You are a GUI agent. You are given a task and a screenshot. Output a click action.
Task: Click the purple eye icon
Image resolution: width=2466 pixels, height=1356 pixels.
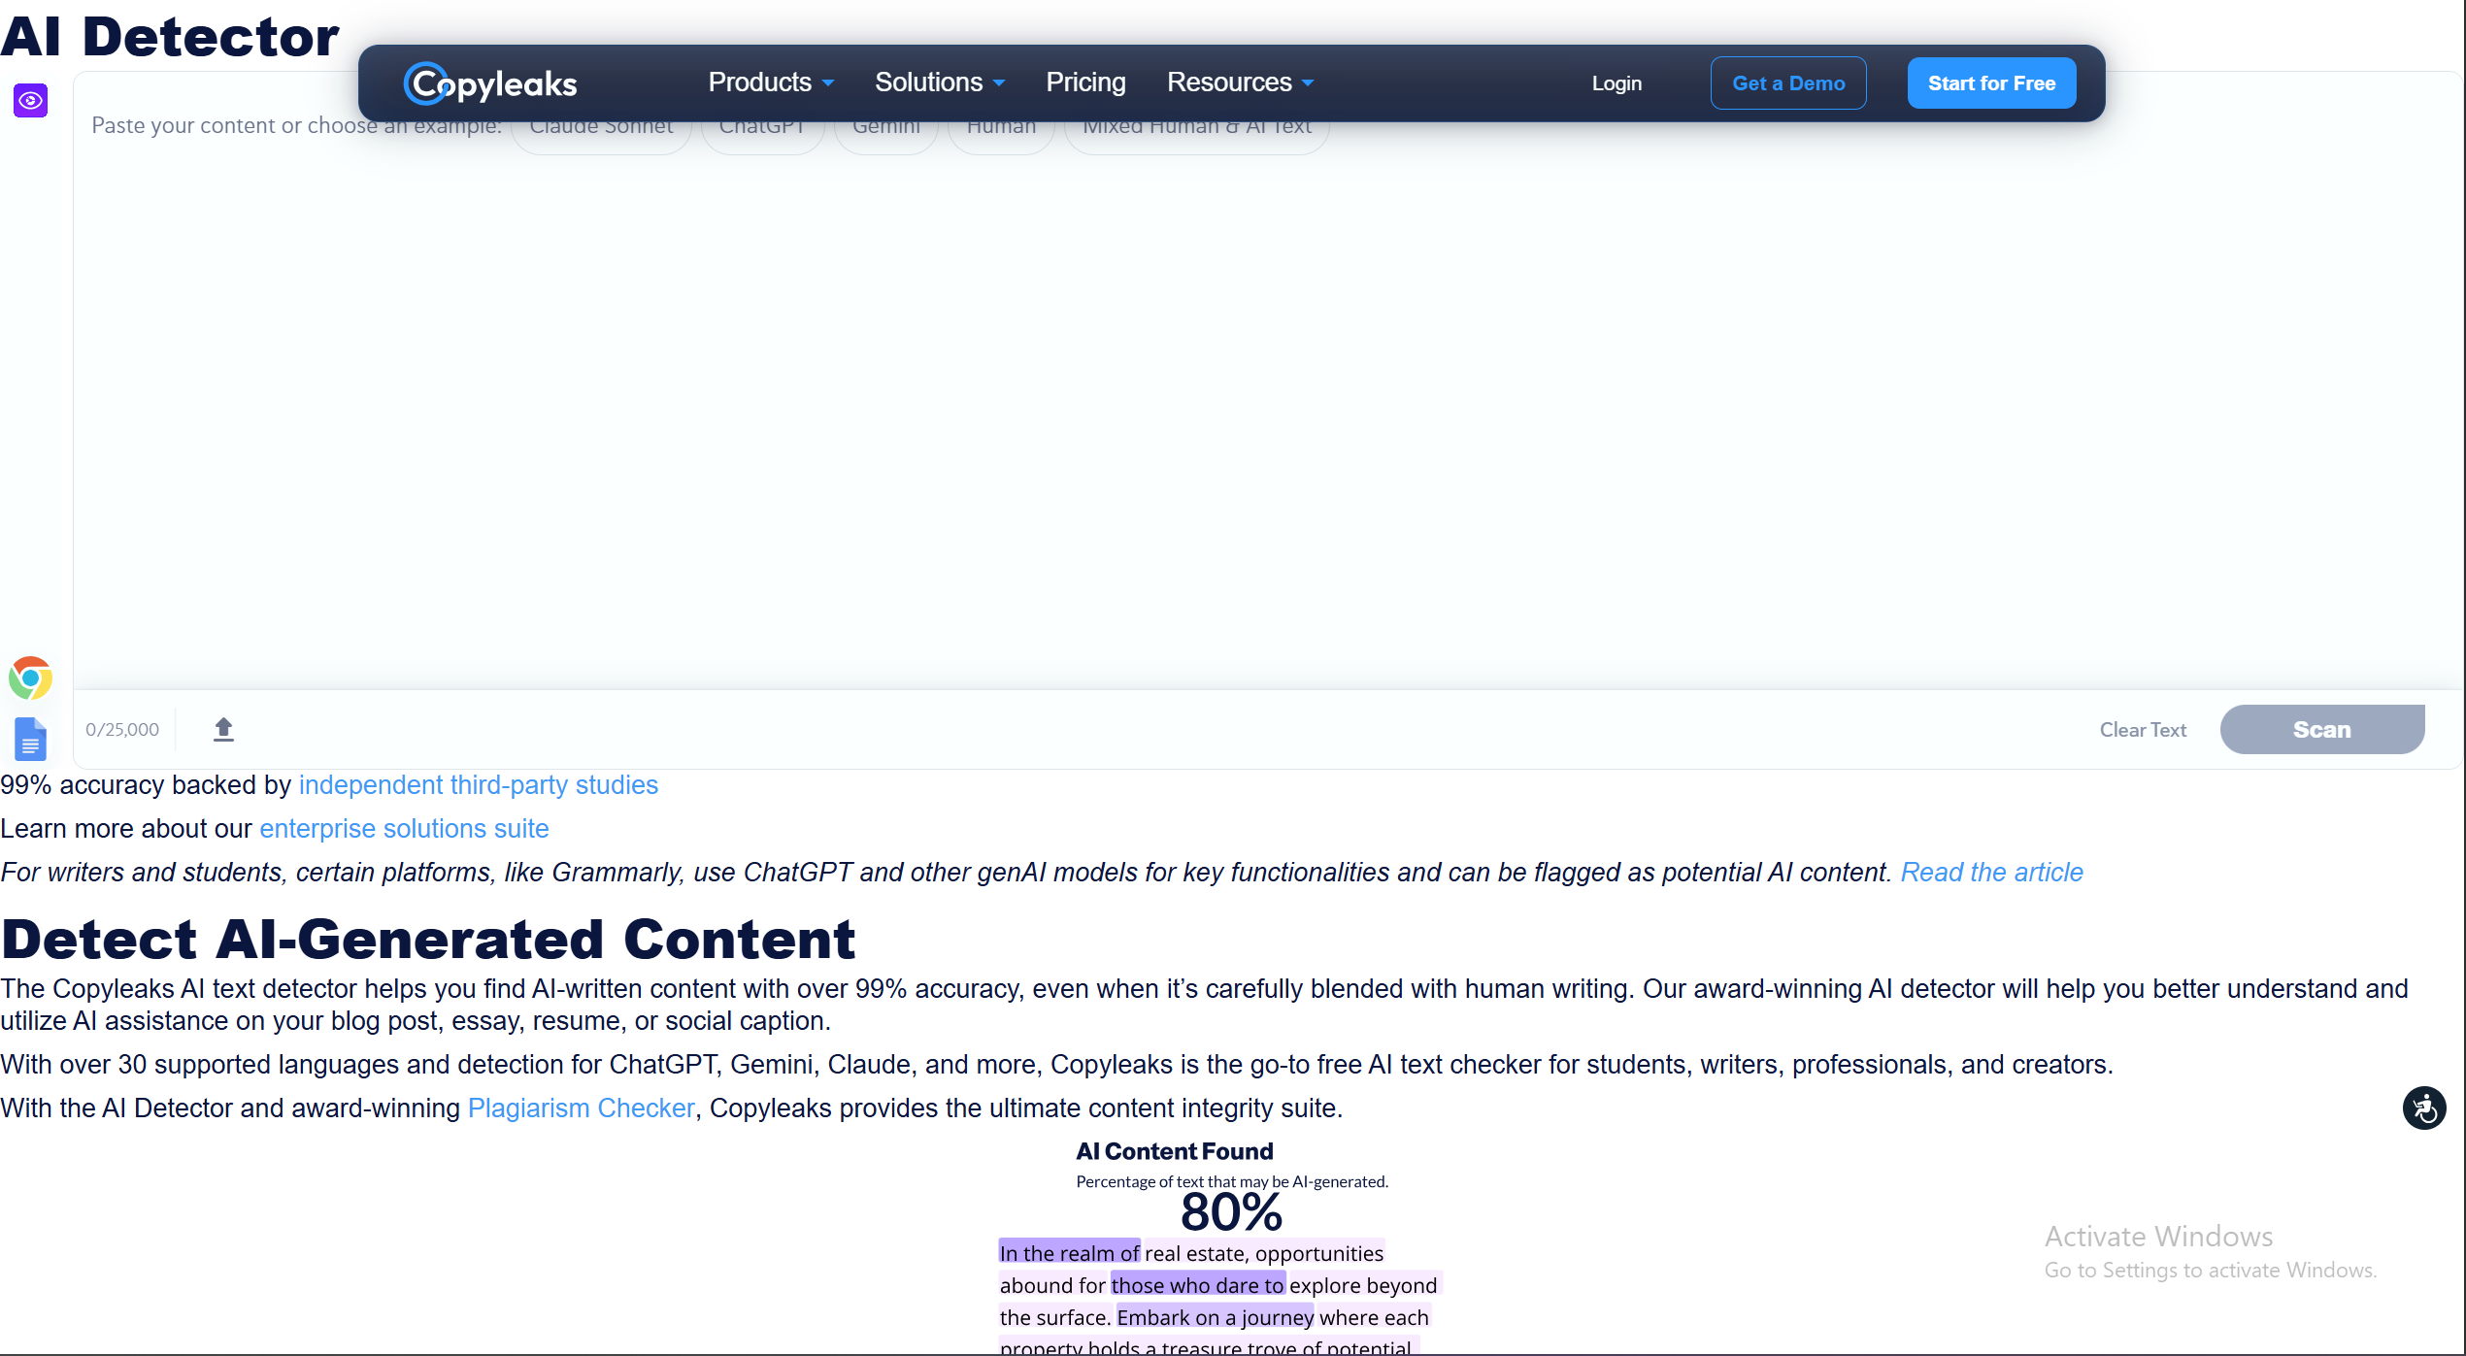coord(30,100)
